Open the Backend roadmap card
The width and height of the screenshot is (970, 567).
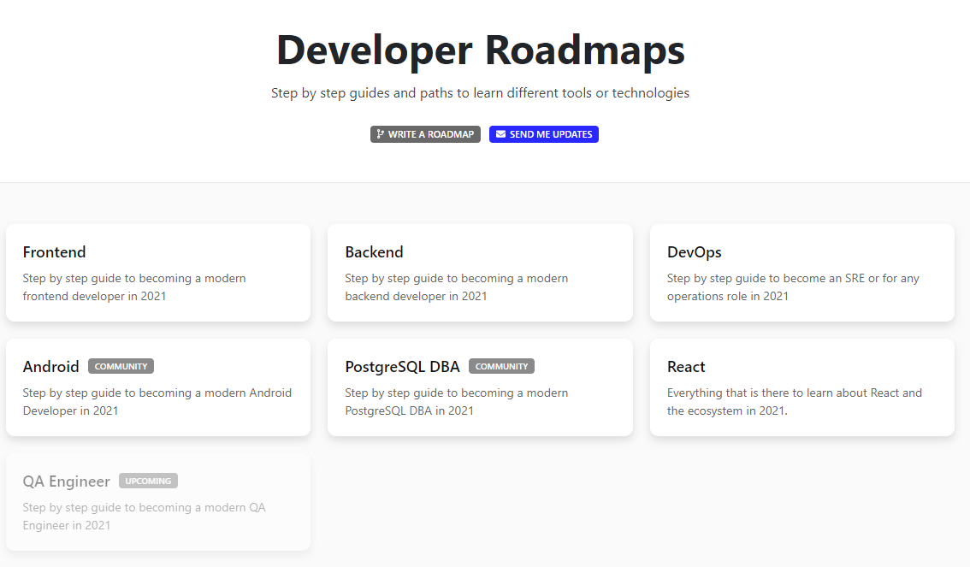tap(480, 273)
